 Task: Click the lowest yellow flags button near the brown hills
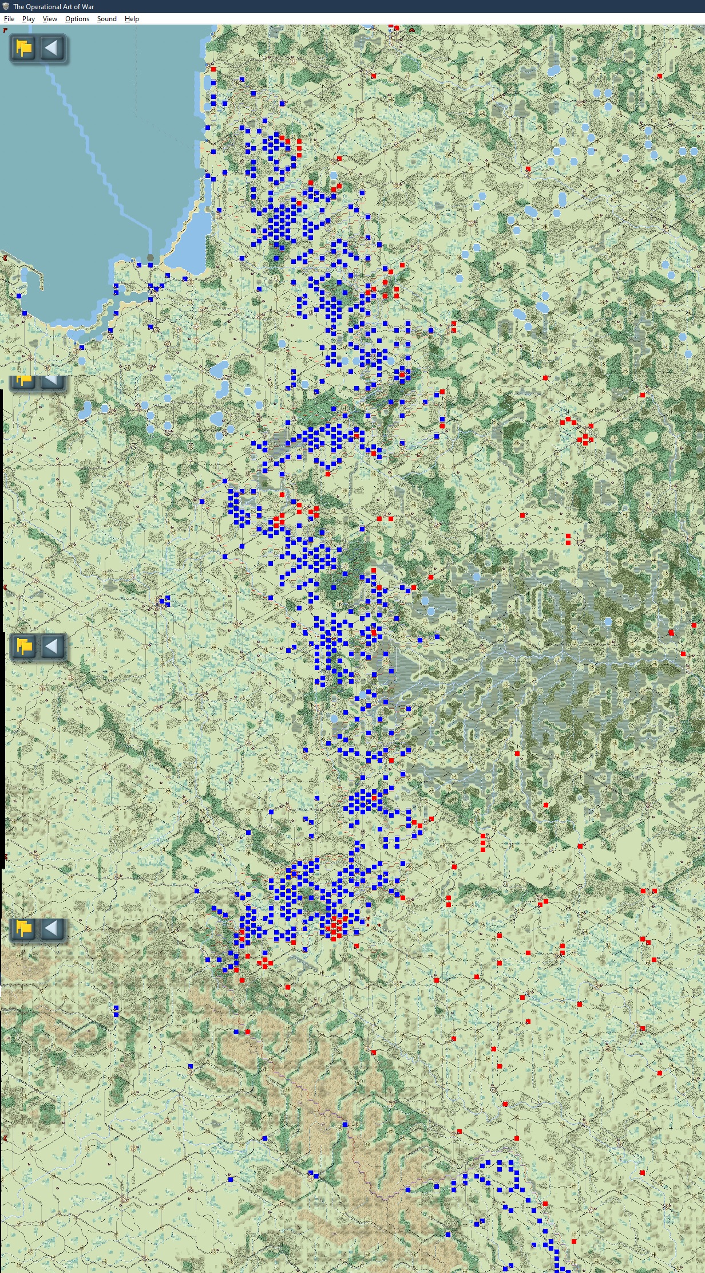click(x=24, y=928)
